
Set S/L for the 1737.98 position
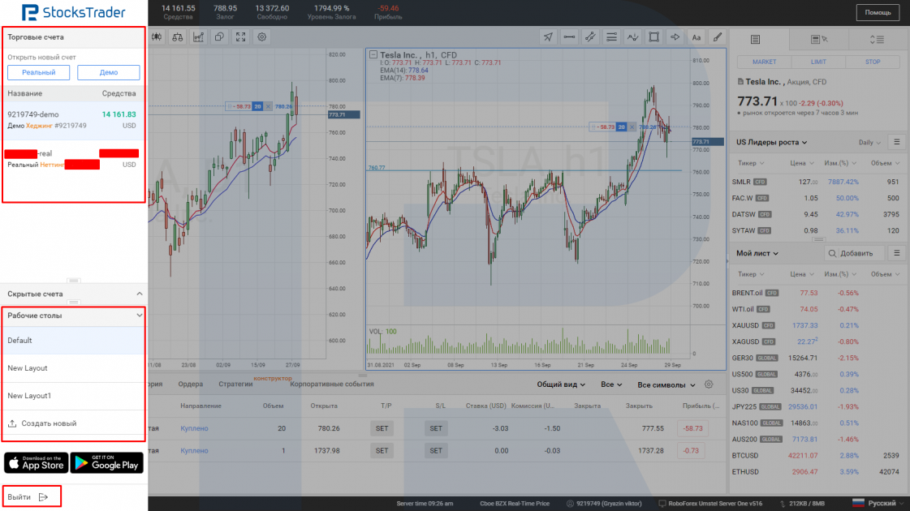(436, 451)
